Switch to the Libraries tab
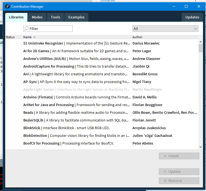This screenshot has width=206, height=191. 16,17
